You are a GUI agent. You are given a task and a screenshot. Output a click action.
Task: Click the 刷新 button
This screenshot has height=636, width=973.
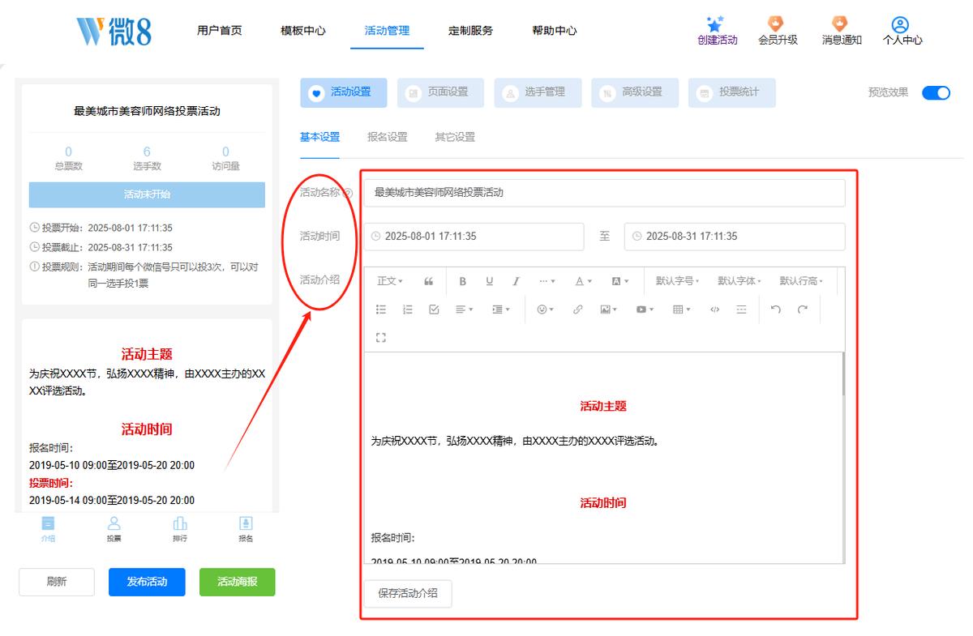(x=57, y=582)
